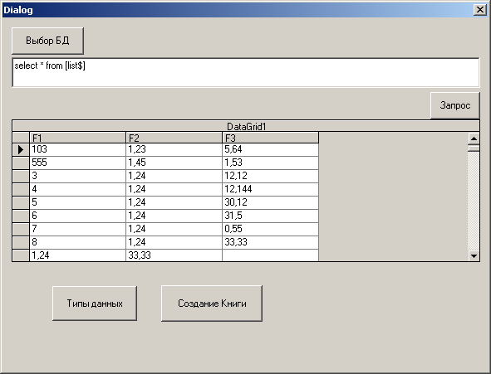Select cell with value 0,55
This screenshot has width=491, height=374.
coord(270,229)
